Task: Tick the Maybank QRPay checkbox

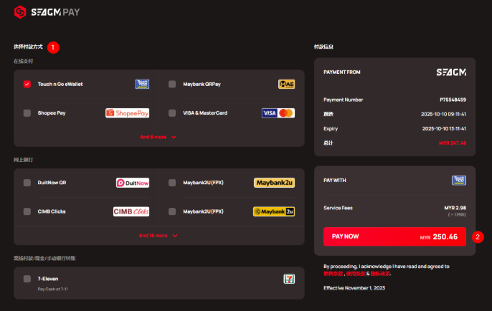Action: 172,84
